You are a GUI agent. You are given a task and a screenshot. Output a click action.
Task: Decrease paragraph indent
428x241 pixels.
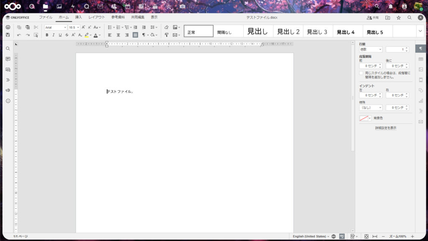point(135,27)
